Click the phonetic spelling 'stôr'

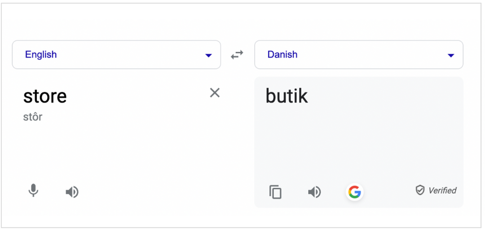(33, 117)
